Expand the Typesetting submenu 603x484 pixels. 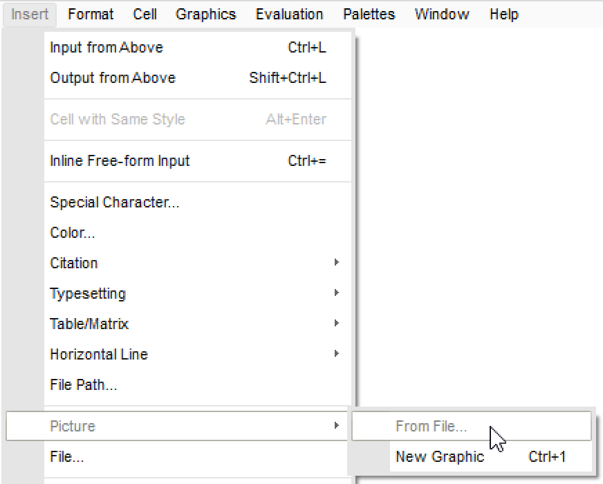pos(88,294)
